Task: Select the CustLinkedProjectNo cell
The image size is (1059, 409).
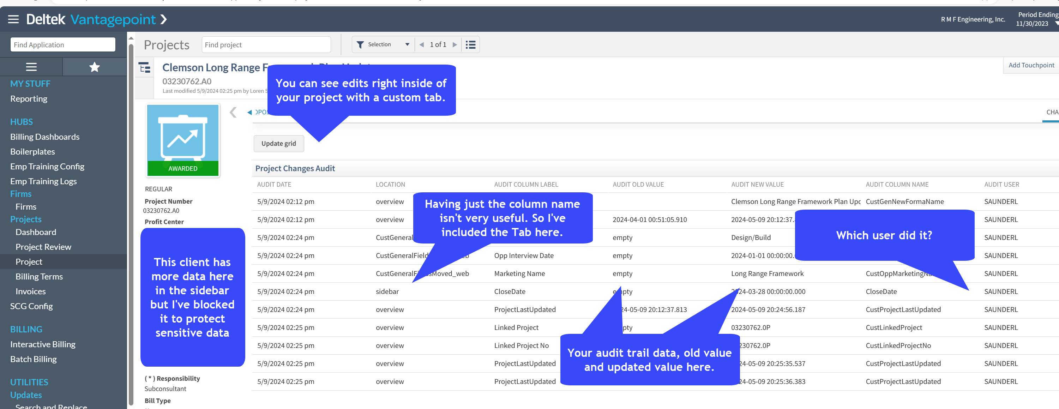Action: [x=898, y=346]
